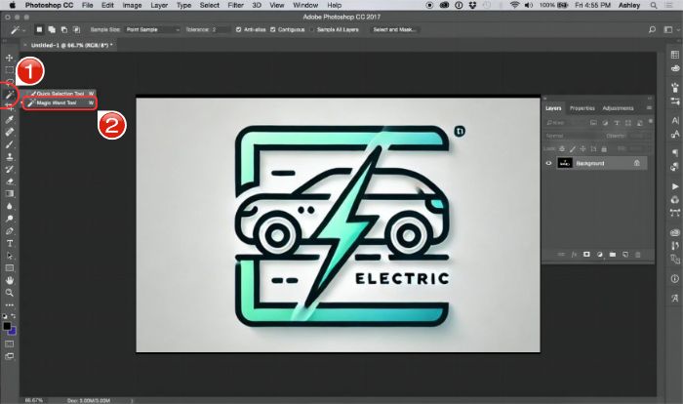Create new adjustment layer icon
Screen dimensions: 683x404
599,255
